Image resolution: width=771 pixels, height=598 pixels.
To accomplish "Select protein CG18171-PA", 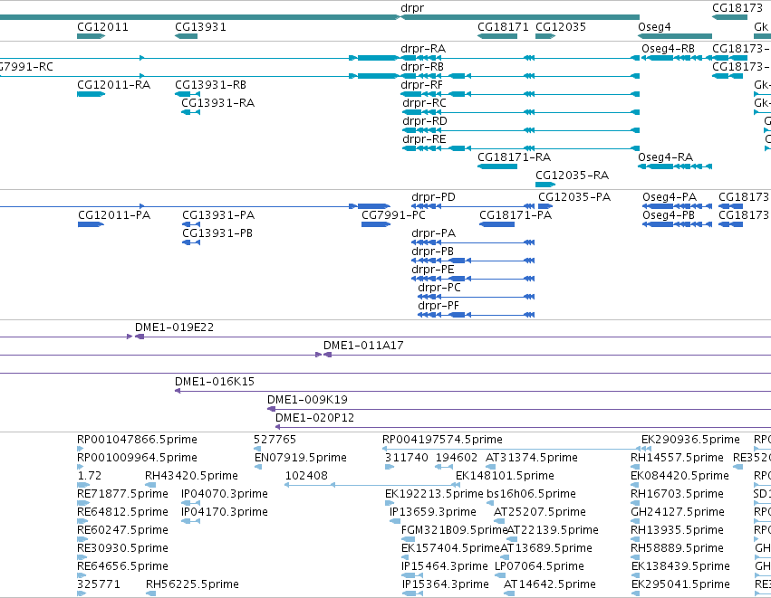I will point(516,215).
